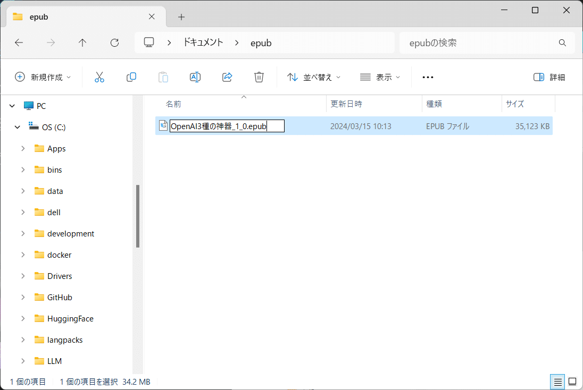Click the Paste clipboard icon

pos(163,77)
